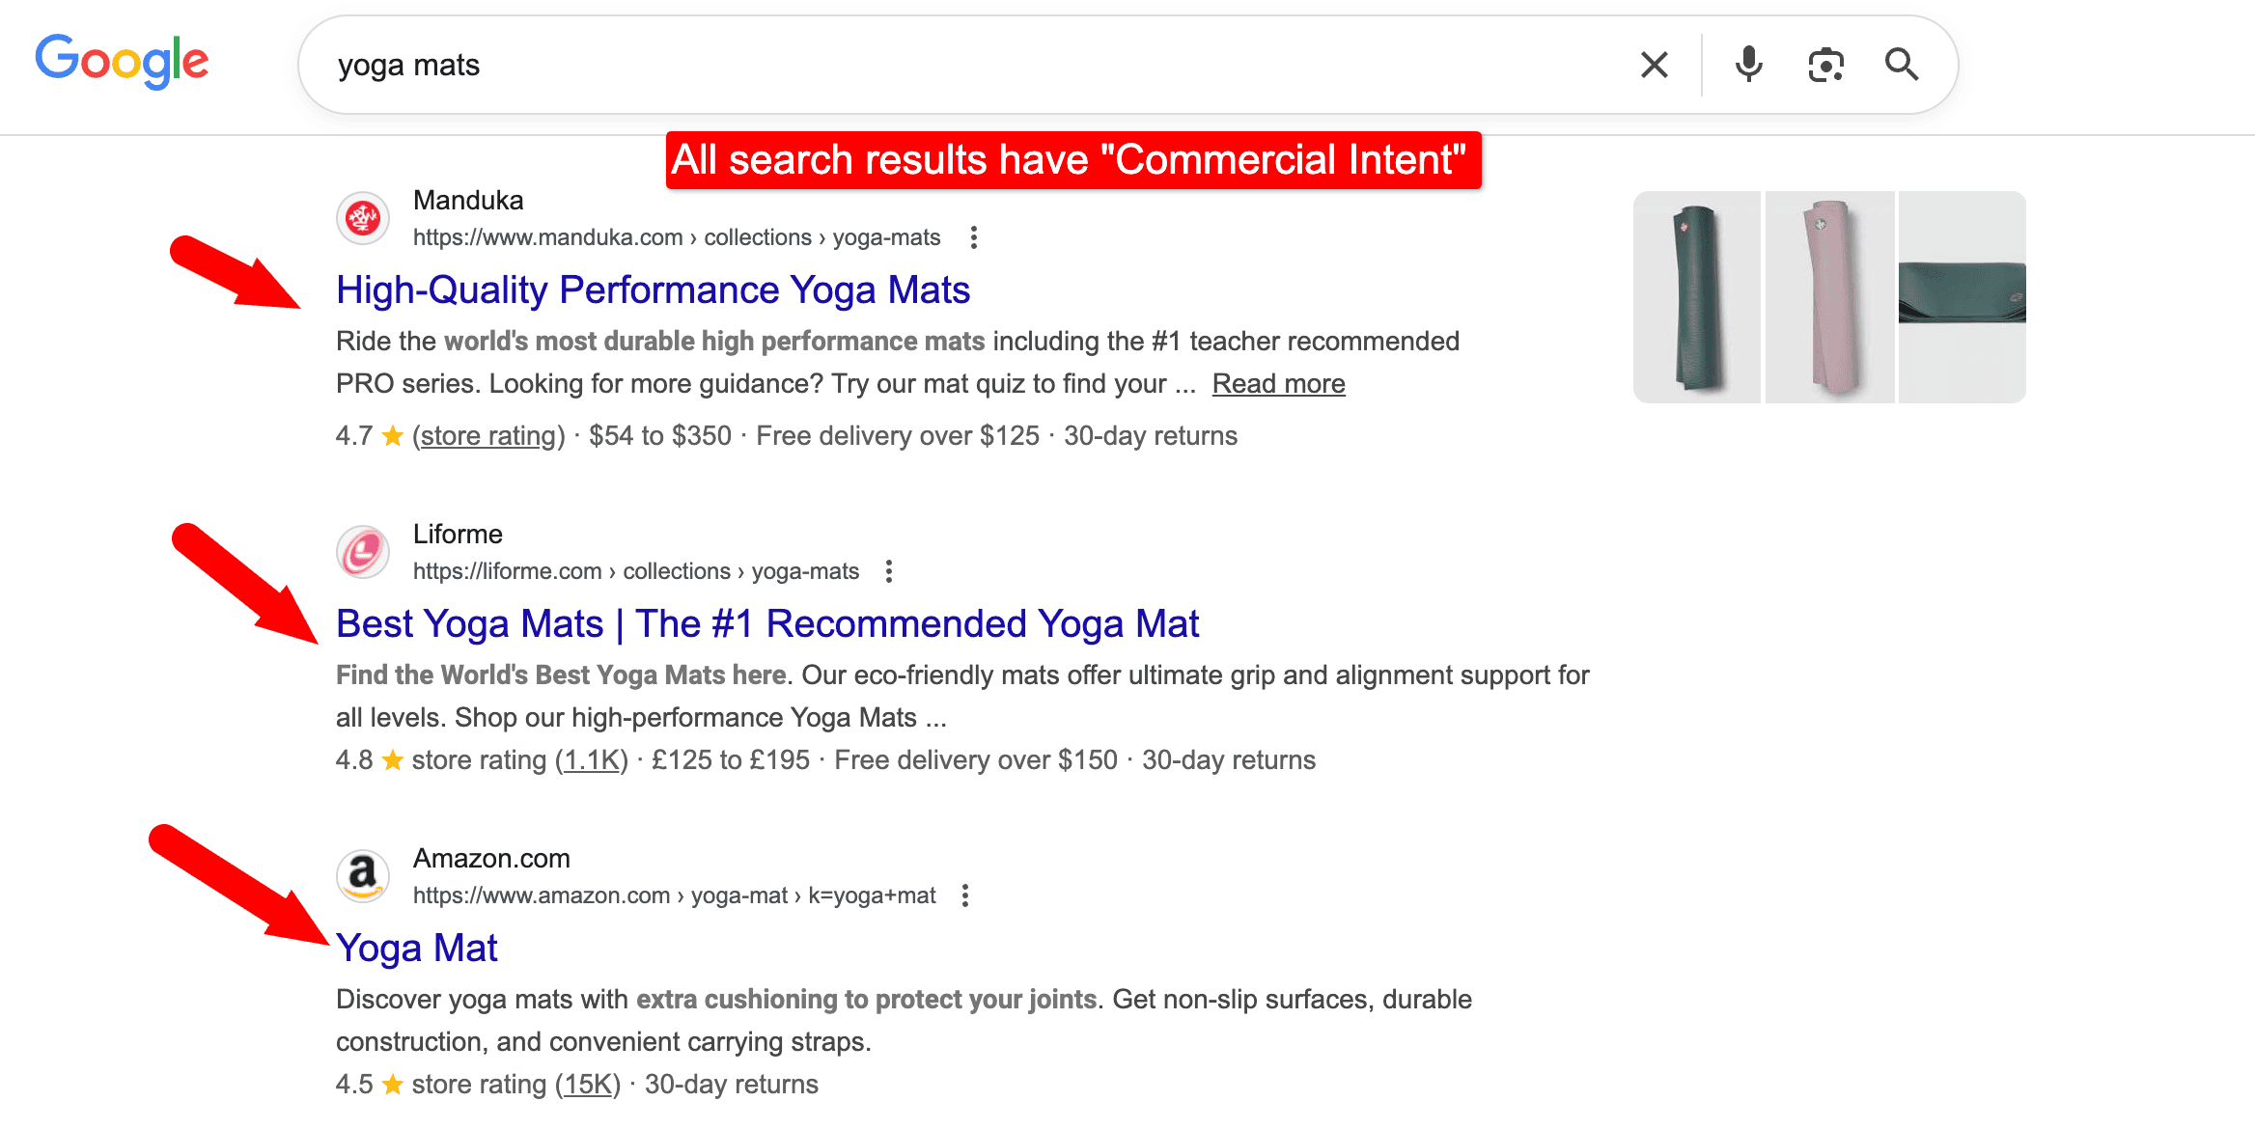2255x1129 pixels.
Task: Click Read more on the Manduka snippet
Action: click(1278, 383)
